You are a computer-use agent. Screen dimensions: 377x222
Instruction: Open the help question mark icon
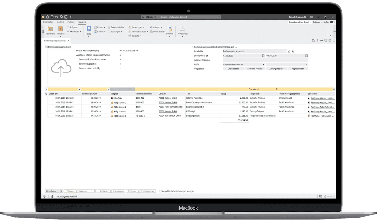[317, 41]
